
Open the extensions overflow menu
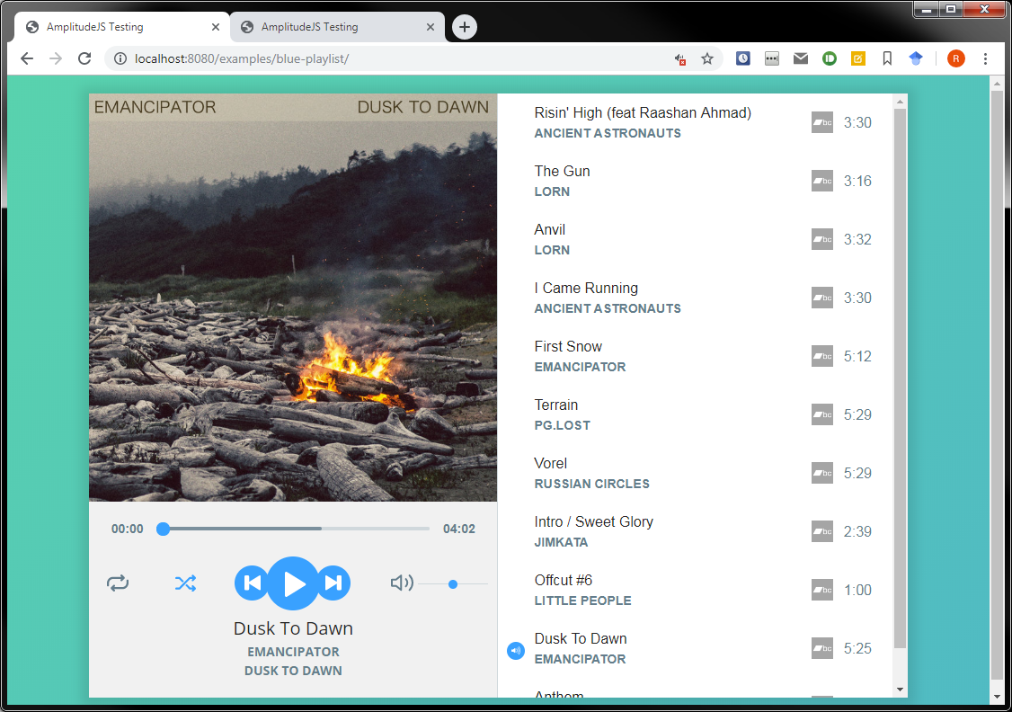click(771, 58)
